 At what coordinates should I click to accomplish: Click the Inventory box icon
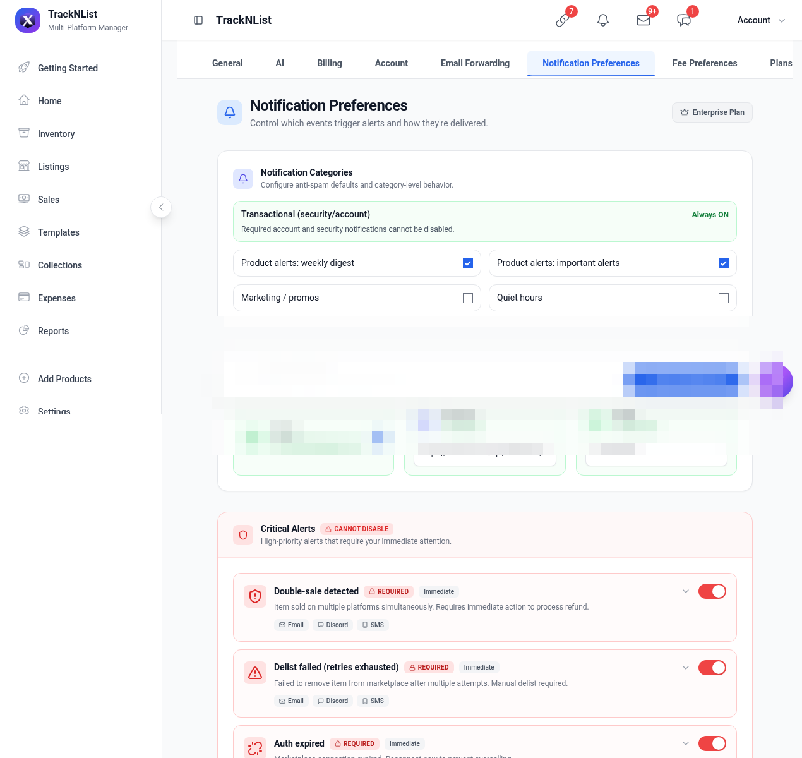pyautogui.click(x=24, y=133)
